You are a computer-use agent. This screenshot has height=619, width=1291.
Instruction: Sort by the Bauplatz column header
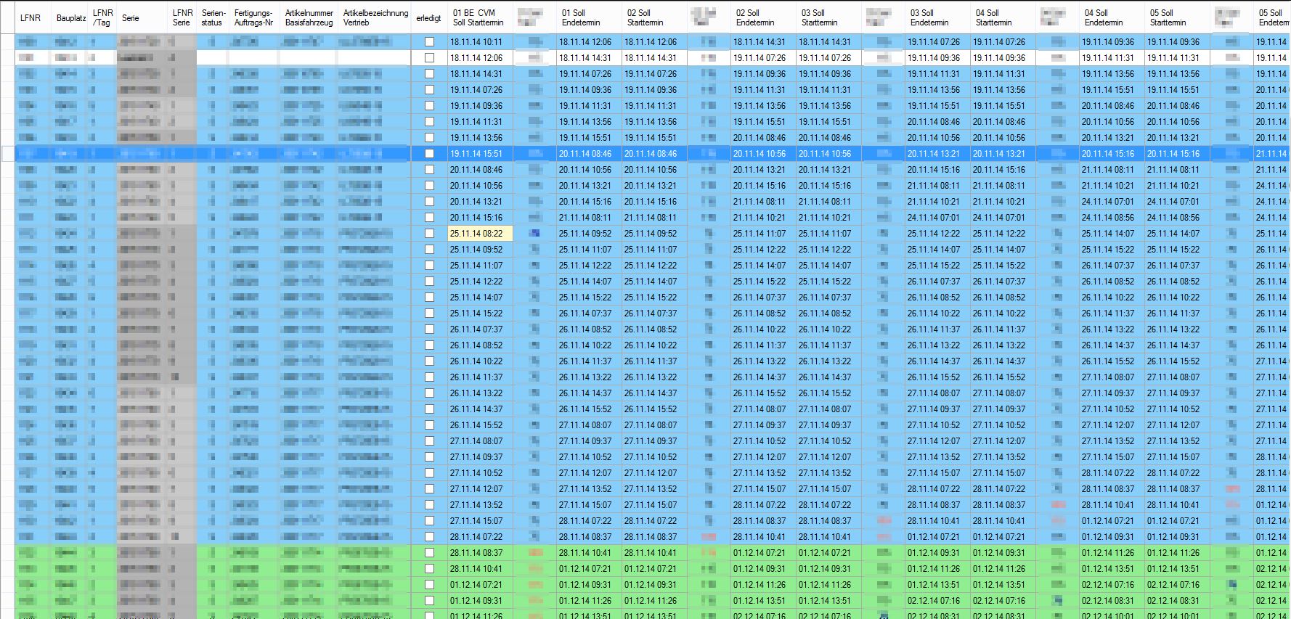coord(70,17)
